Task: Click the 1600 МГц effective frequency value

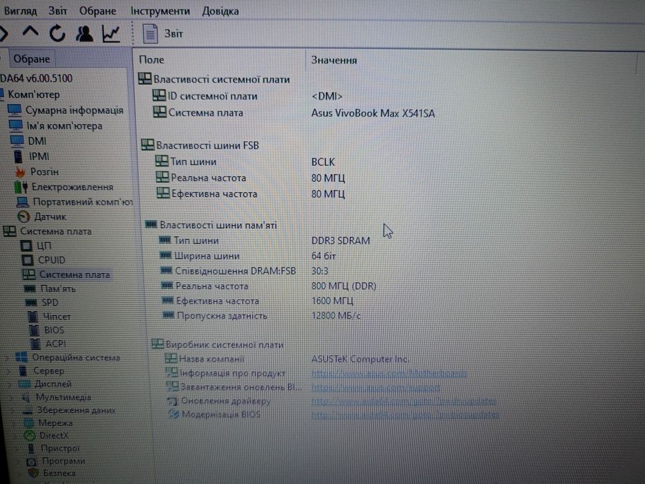Action: [x=333, y=301]
